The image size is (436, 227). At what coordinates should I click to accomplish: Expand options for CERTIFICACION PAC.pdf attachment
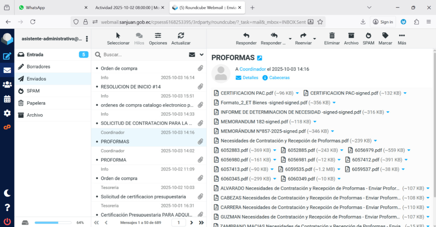point(297,93)
